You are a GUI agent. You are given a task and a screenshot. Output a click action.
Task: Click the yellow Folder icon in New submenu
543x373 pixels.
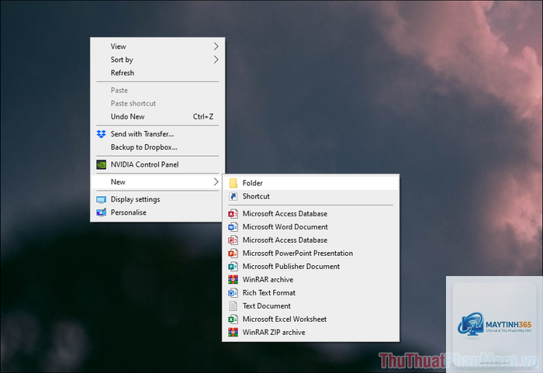(x=233, y=183)
